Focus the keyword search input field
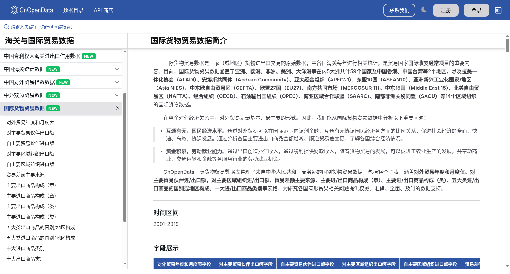510x274 pixels. (255, 27)
